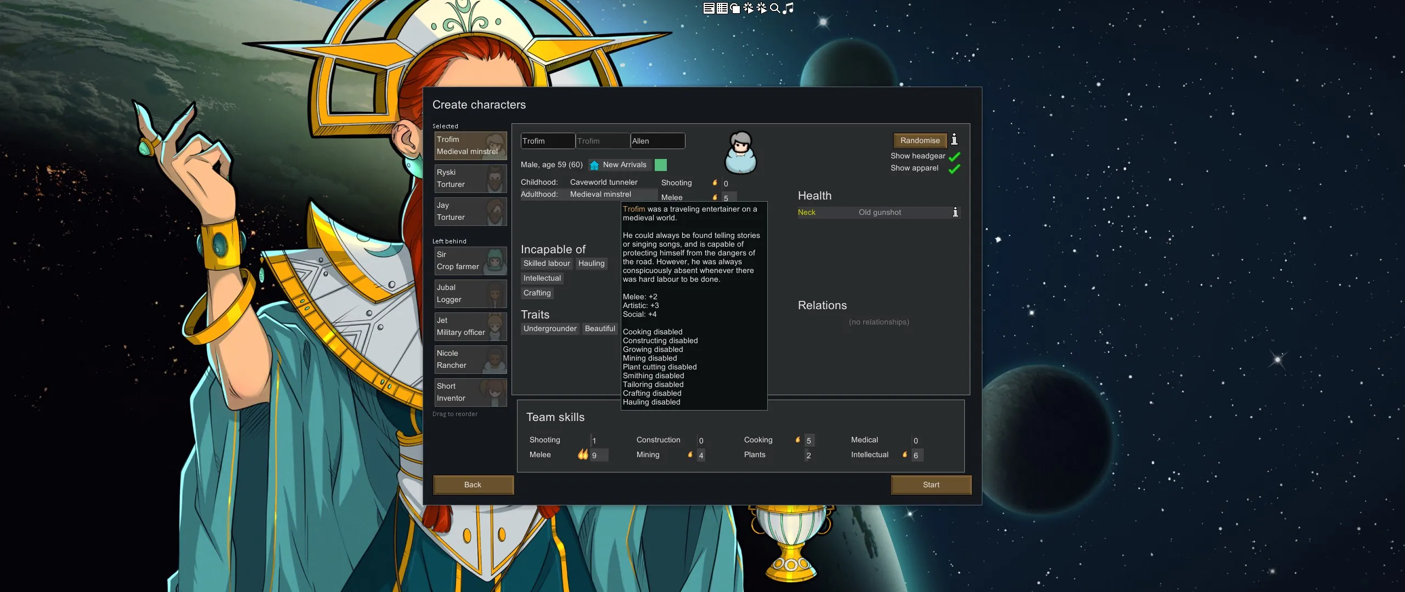Viewport: 1405px width, 592px height.
Task: Click Trofim's character portrait
Action: point(740,153)
